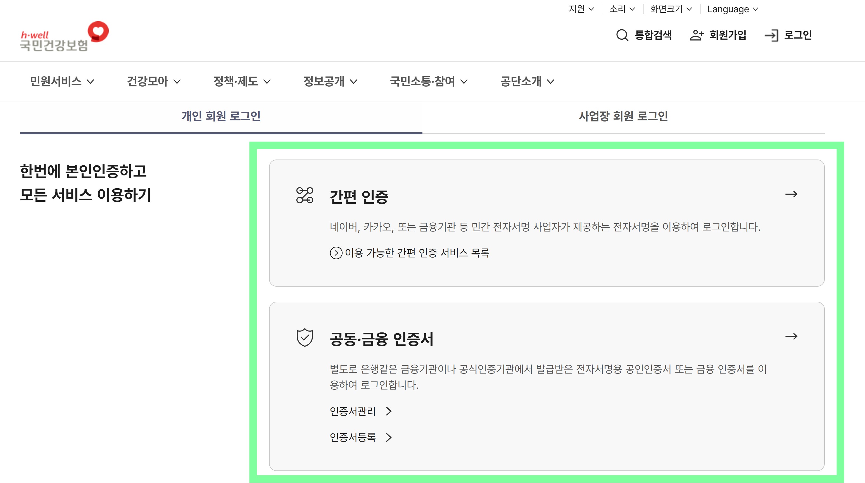Click the arrow on the 공동·금융 인증서 card
This screenshot has height=483, width=865.
pos(792,337)
